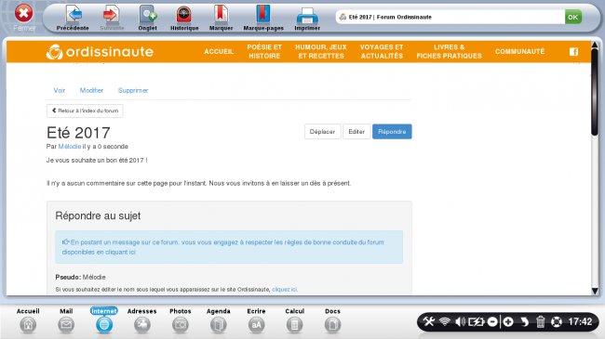Click the Précédente back arrow icon
The height and width of the screenshot is (339, 605).
[x=74, y=15]
